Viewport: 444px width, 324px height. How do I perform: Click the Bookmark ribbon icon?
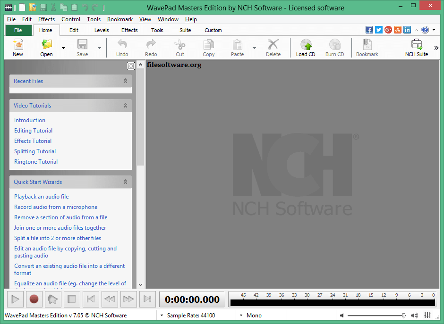coord(367,45)
